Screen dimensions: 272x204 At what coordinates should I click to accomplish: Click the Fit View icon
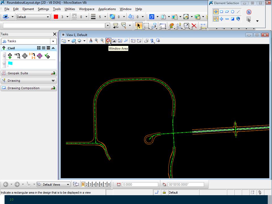click(114, 41)
